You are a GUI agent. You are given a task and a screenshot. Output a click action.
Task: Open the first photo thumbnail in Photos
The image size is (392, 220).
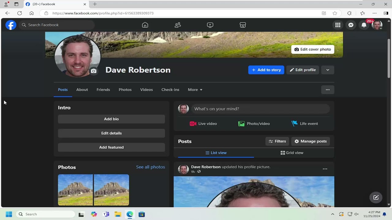coord(75,190)
